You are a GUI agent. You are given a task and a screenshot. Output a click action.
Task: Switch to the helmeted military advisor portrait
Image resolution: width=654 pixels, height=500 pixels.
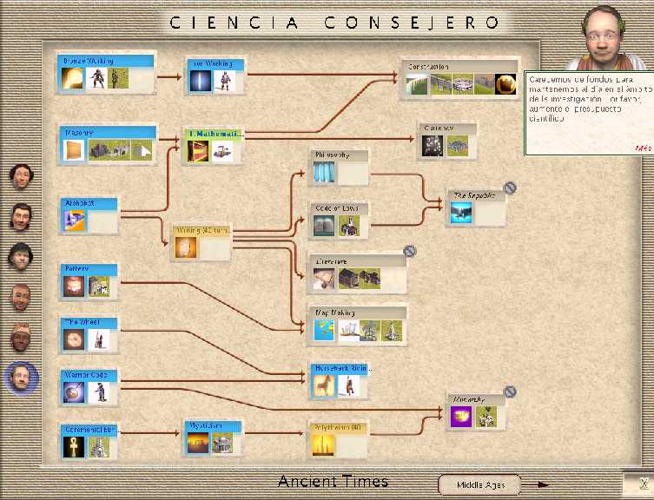[x=22, y=257]
